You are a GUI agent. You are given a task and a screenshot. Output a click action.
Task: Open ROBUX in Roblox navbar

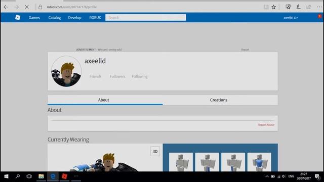[95, 18]
